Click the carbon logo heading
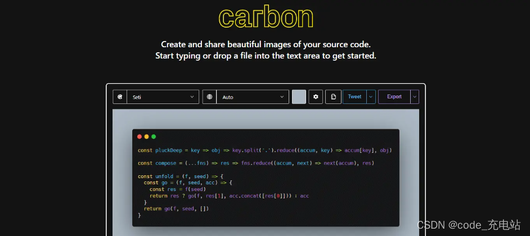Viewport: 530px width, 236px height. [x=266, y=17]
